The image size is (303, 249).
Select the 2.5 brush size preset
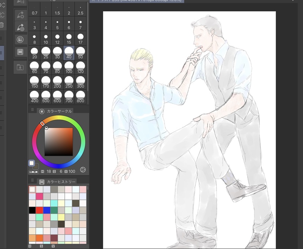coord(80,9)
